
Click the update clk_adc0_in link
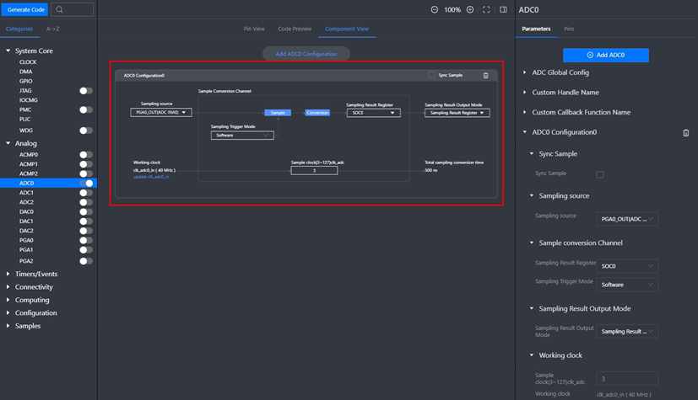coord(151,177)
